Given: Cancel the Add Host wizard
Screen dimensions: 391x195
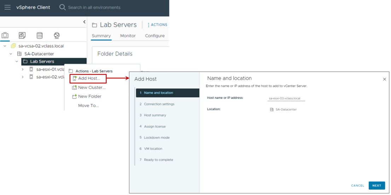Looking at the screenshot, I should tap(357, 185).
